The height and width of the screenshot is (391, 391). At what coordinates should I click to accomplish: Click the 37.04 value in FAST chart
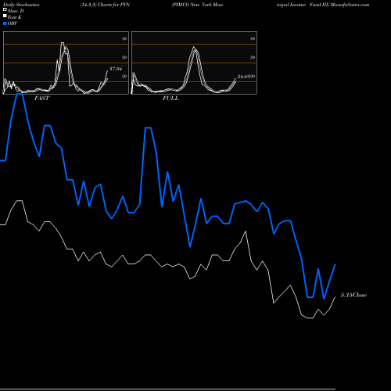[116, 69]
